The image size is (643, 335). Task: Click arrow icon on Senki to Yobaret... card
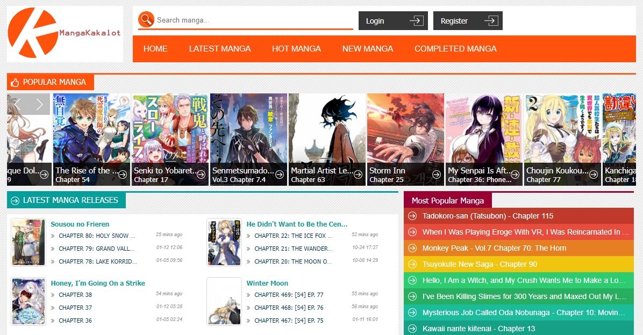click(x=201, y=174)
